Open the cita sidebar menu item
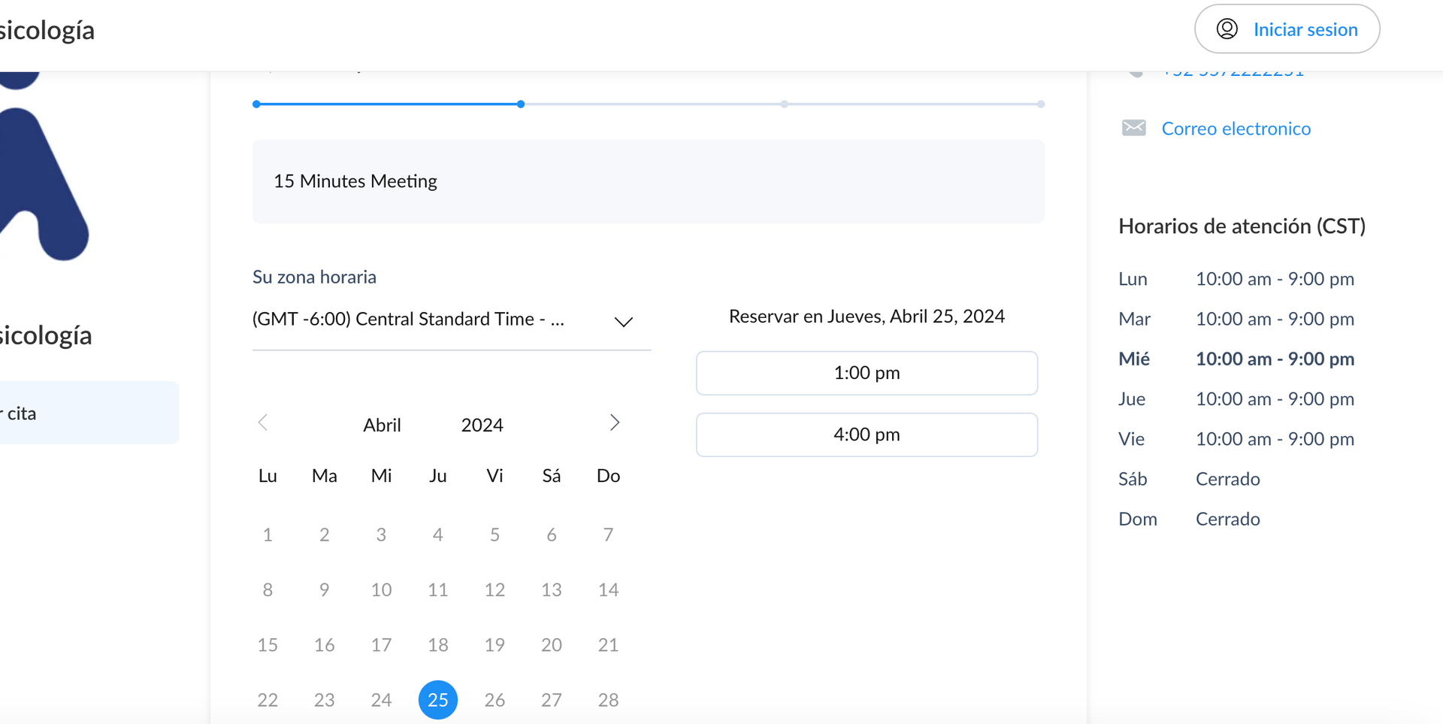 tap(89, 413)
